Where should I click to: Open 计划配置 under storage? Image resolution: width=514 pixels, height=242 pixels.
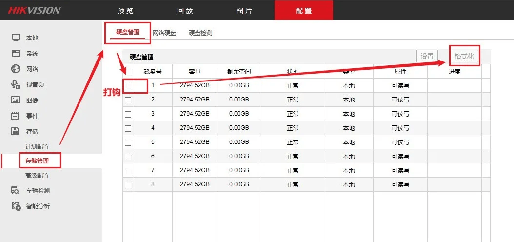coord(37,146)
